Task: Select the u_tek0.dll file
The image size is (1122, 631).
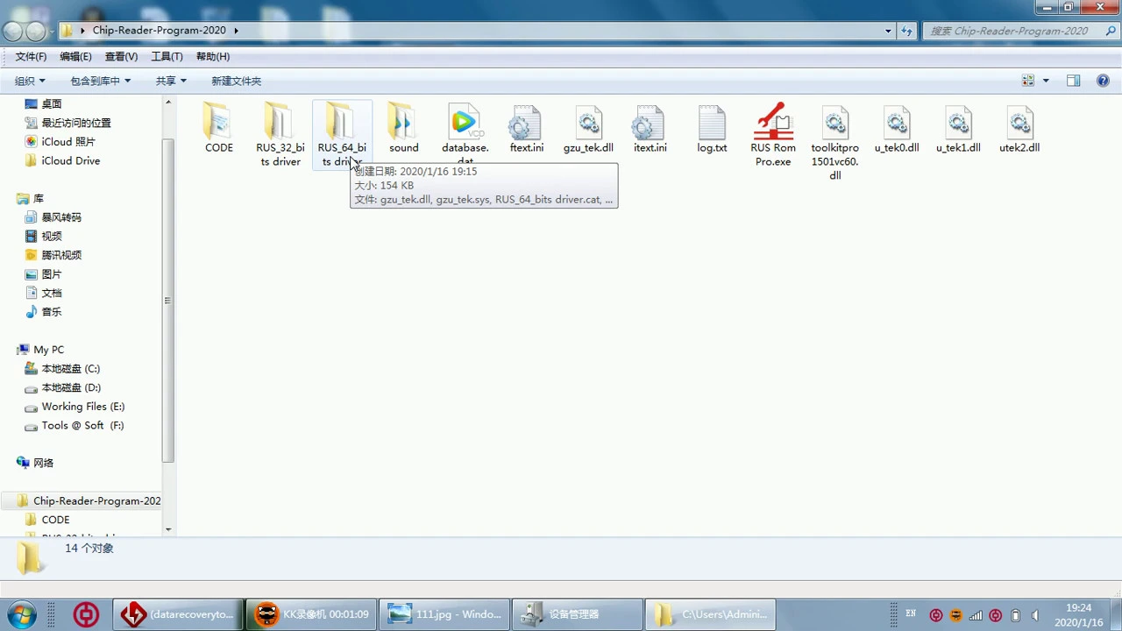Action: [x=897, y=128]
